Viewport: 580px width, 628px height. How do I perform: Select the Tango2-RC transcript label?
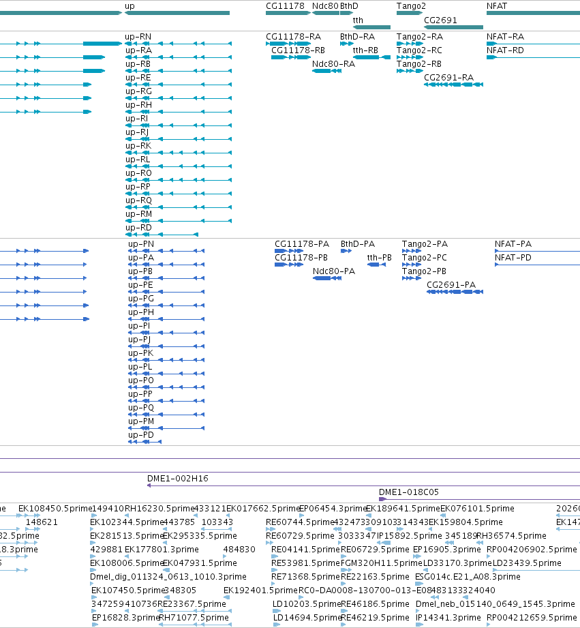click(x=419, y=50)
